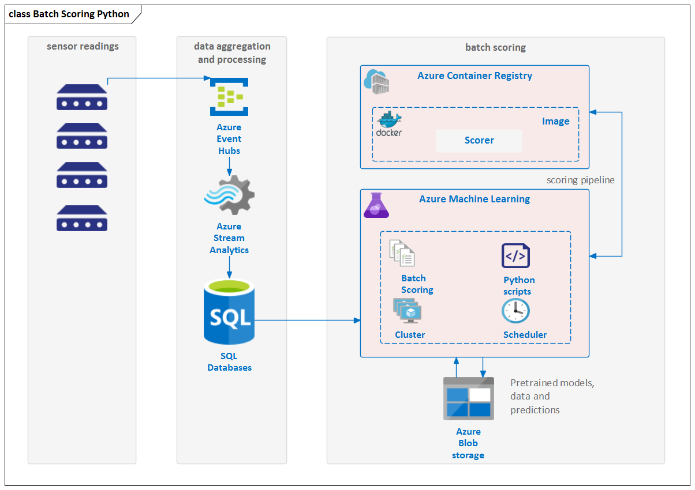Select the Azure Machine Learning title text
Image resolution: width=695 pixels, height=490 pixels.
[x=474, y=199]
